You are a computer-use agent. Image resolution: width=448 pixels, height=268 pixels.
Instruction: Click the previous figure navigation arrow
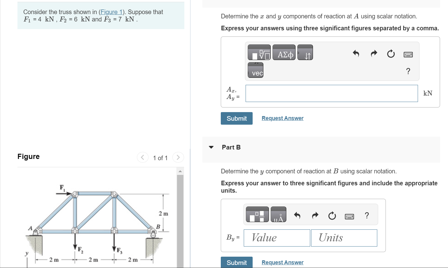(142, 157)
